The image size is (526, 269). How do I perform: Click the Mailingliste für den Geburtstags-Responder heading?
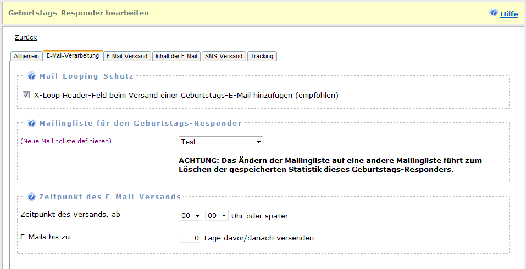point(140,123)
